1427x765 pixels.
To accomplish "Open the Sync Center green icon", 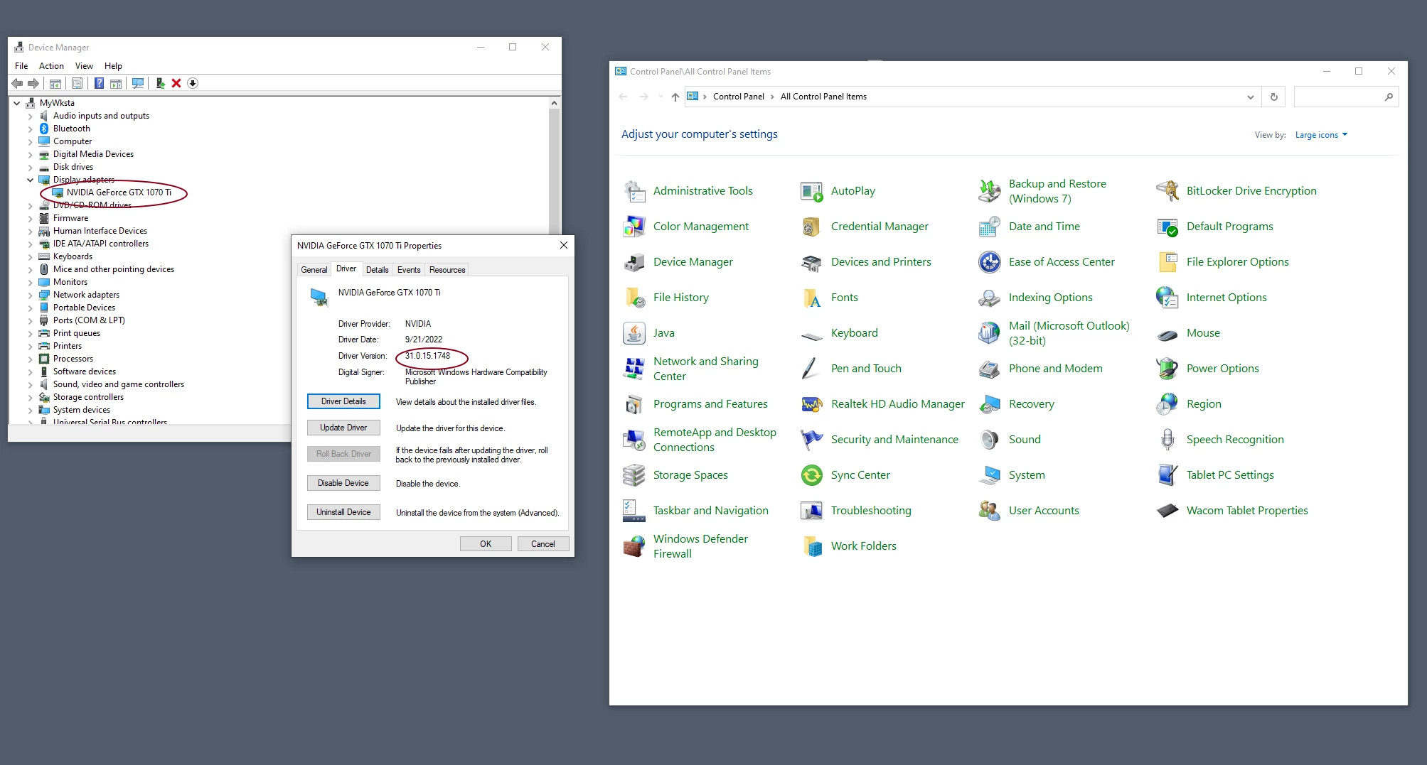I will (811, 475).
